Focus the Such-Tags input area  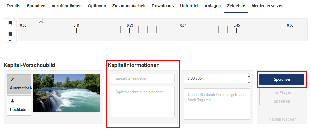[217, 104]
